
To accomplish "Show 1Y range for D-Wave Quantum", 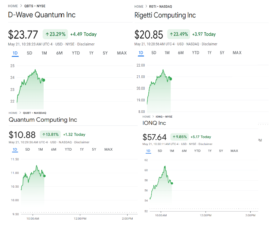I will tap(91, 53).
